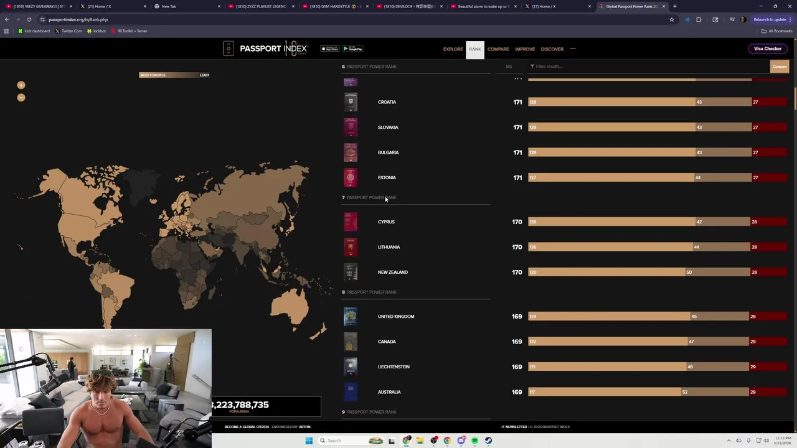The height and width of the screenshot is (448, 797).
Task: Click the address bar URL
Action: coord(78,19)
